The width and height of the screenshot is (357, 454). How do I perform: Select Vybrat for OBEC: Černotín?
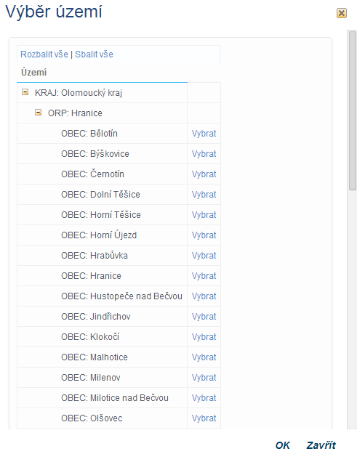coord(204,174)
